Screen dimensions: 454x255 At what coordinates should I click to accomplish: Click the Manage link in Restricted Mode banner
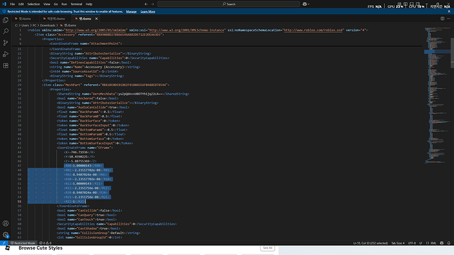tap(131, 12)
